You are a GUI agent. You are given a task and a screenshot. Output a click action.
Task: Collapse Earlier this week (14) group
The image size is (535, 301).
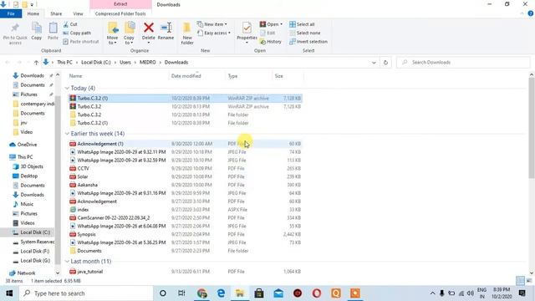click(x=67, y=134)
